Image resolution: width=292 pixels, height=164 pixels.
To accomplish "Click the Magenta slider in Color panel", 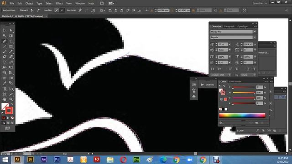I will (244, 92).
